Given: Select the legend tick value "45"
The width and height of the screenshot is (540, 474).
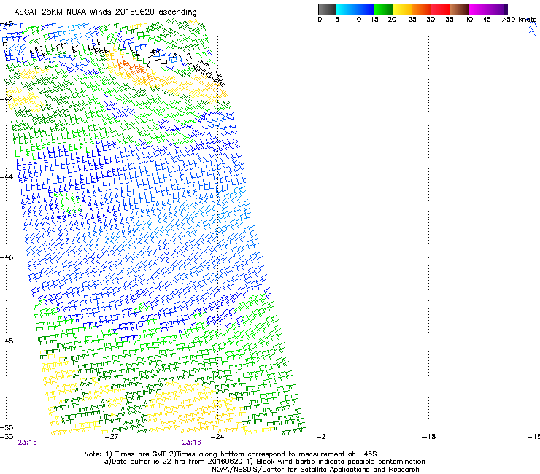Looking at the screenshot, I should click(x=487, y=20).
